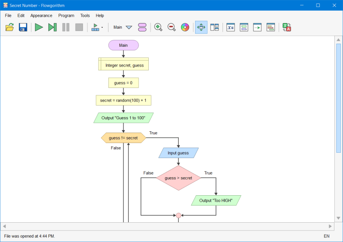Screen dimensions: 343x242
Task: Click the function manager icon
Action: [x=142, y=27]
